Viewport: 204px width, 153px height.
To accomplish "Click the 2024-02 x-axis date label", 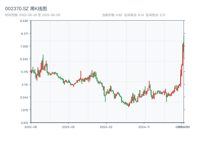I will click(x=106, y=127).
